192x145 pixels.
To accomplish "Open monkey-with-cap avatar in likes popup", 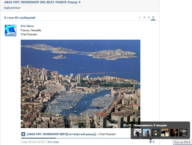I will coord(156,133).
